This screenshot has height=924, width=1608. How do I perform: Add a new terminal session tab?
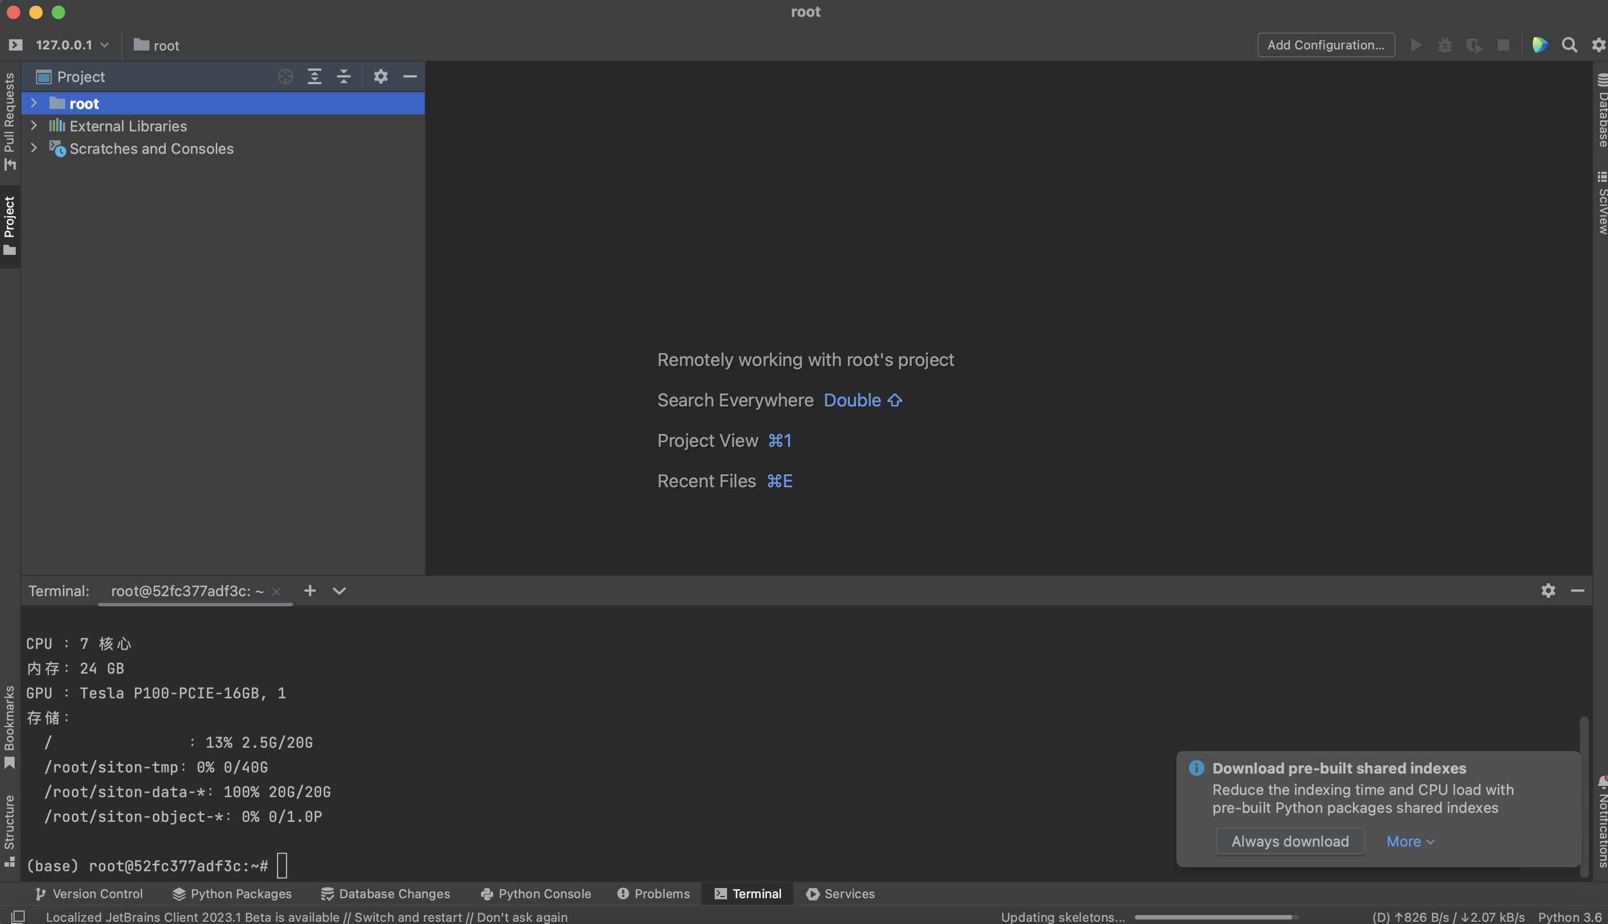click(310, 591)
